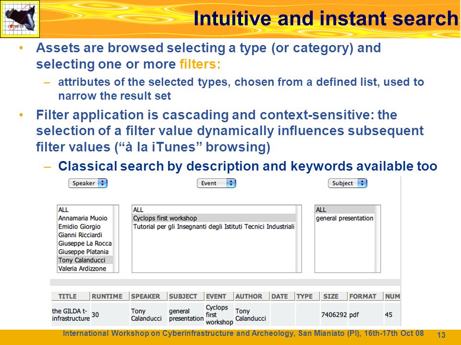Click Tony Calanducci in the SPEAKER column
The height and width of the screenshot is (345, 461).
(146, 314)
